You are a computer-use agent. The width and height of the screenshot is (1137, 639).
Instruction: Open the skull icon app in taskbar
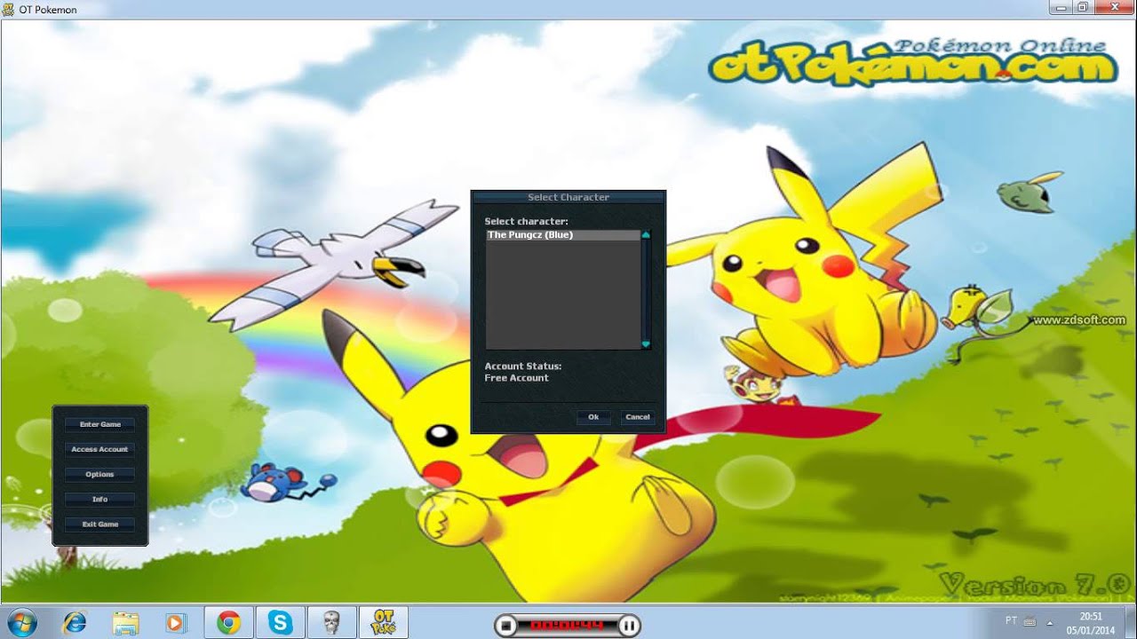[x=331, y=623]
